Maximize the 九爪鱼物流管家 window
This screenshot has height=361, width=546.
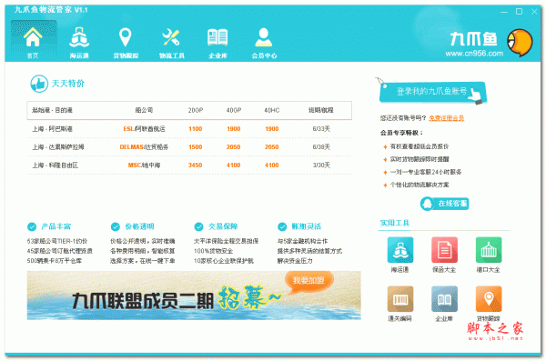coord(519,12)
